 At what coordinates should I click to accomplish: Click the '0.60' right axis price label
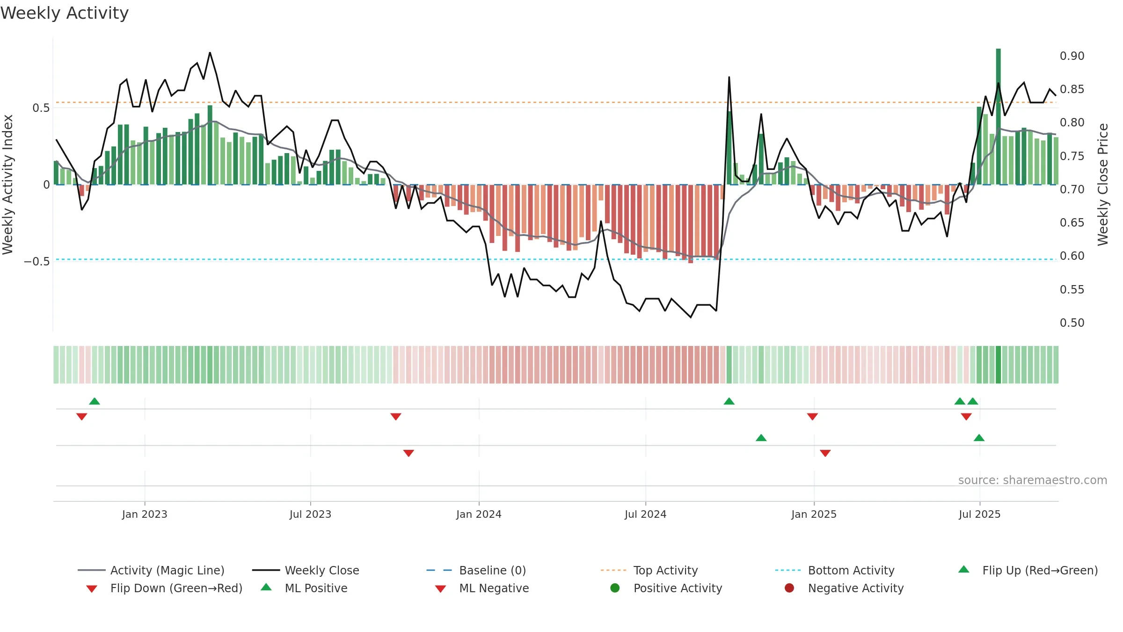coord(1072,256)
